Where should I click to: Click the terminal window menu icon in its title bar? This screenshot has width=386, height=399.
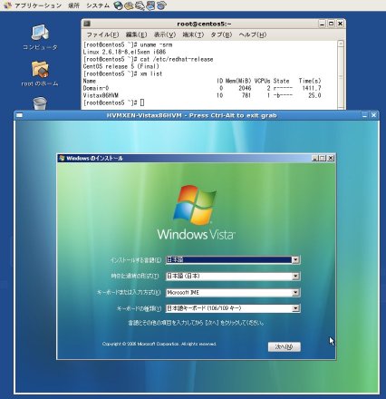87,24
